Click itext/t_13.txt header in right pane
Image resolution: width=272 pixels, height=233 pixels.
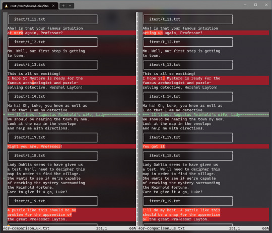[x=188, y=64]
